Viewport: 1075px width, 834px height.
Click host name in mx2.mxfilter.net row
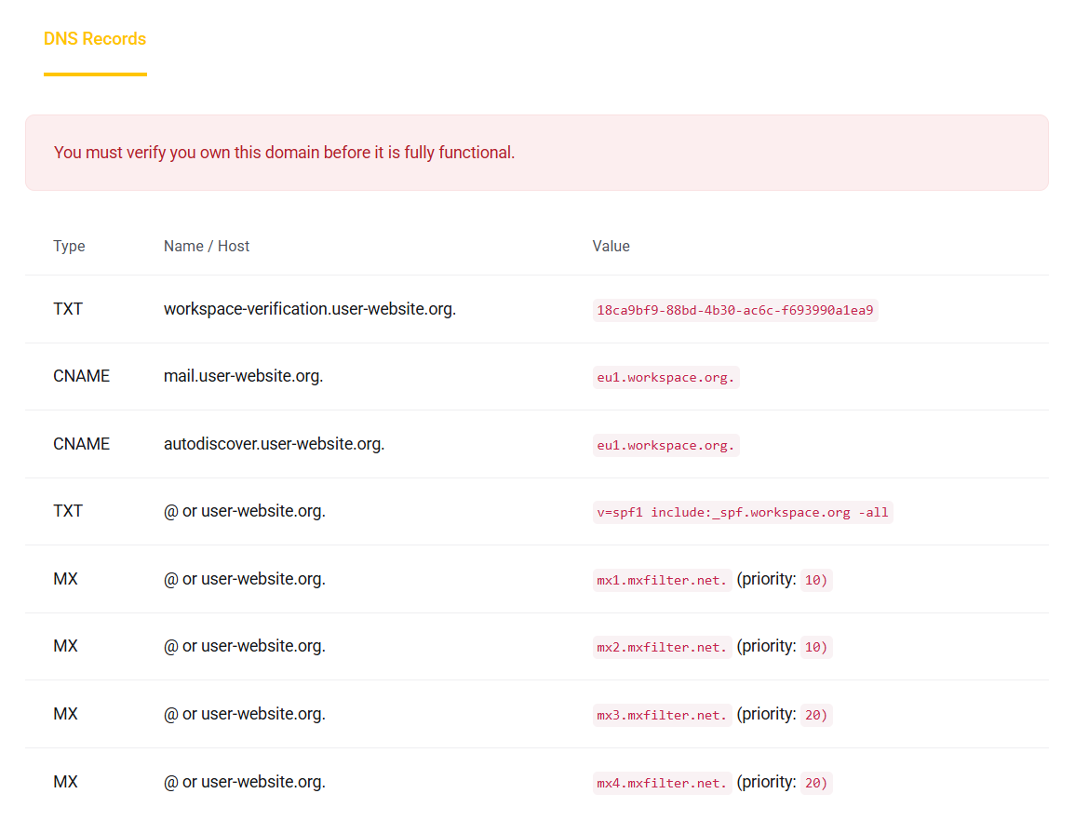[244, 647]
